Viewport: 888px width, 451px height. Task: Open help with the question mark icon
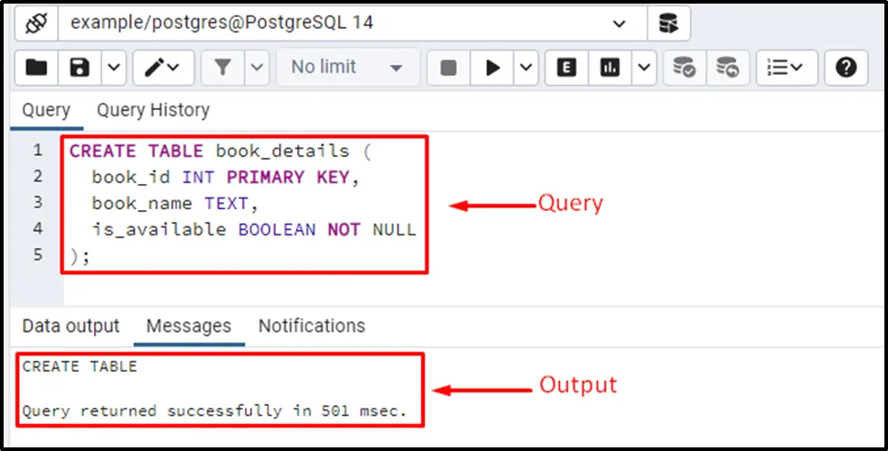846,68
